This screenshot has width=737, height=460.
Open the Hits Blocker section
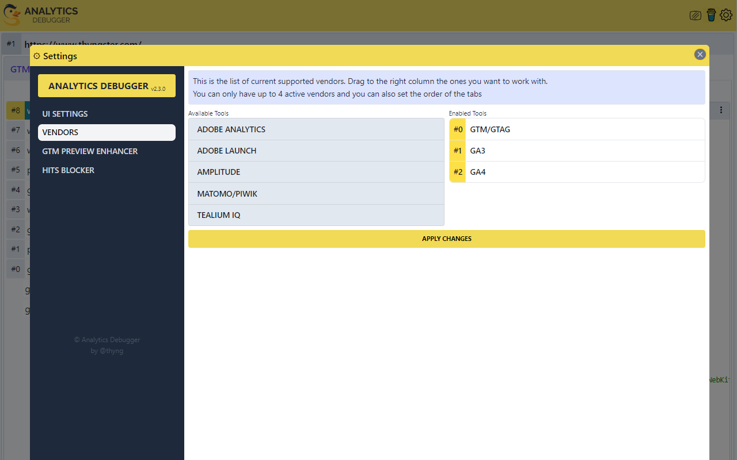tap(107, 170)
